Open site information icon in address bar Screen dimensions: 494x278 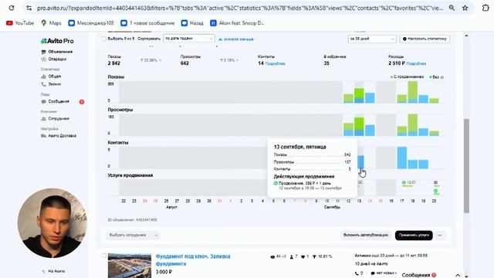coord(29,8)
